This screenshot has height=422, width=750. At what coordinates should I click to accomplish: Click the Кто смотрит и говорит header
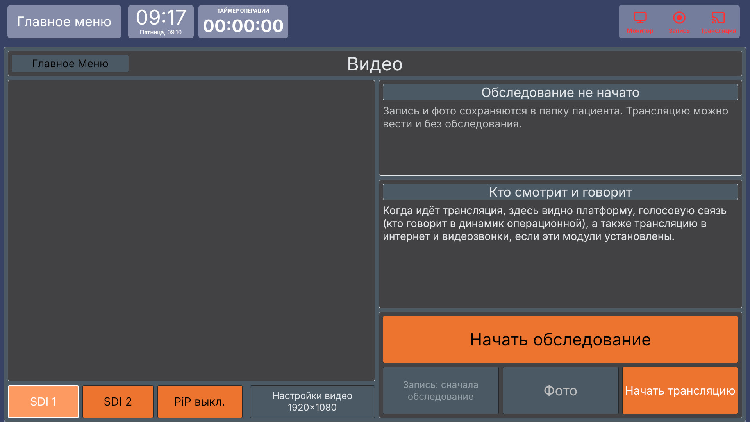tap(560, 192)
